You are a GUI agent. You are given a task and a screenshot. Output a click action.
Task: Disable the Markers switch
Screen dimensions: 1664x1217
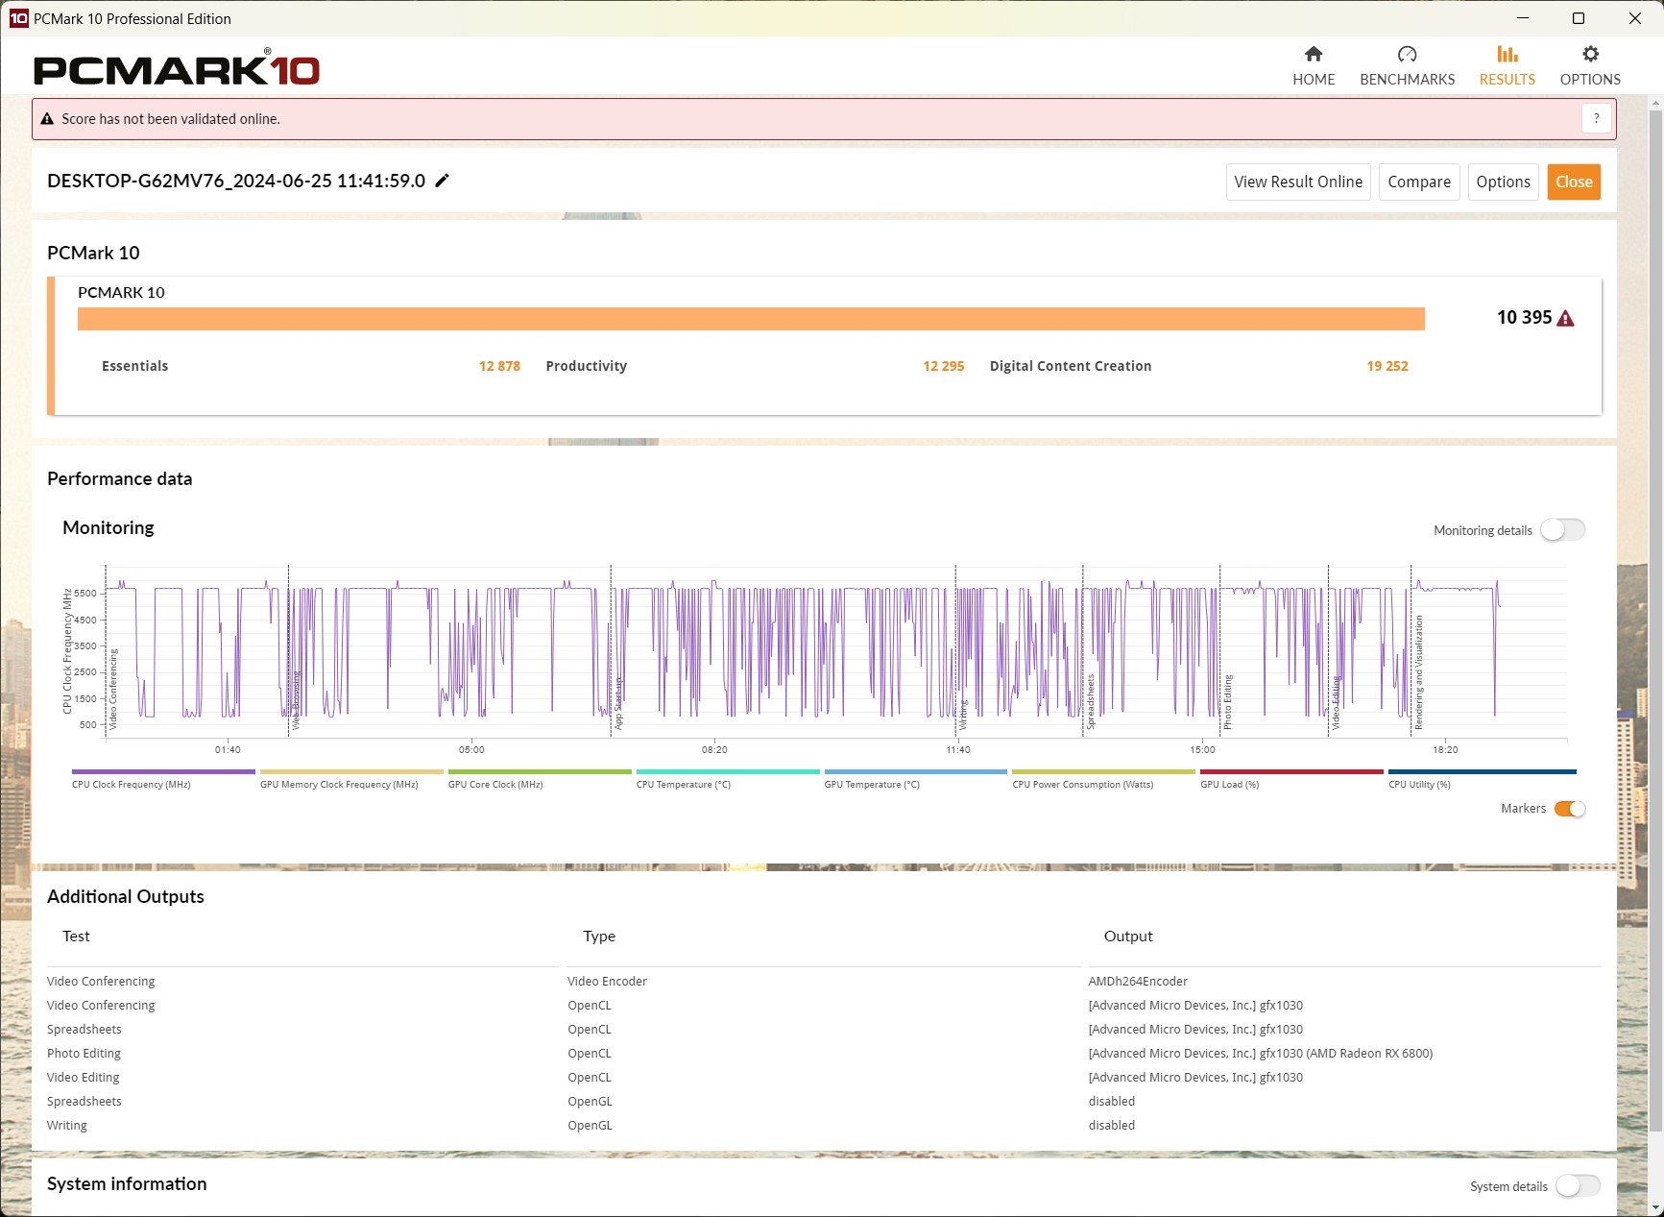tap(1569, 809)
